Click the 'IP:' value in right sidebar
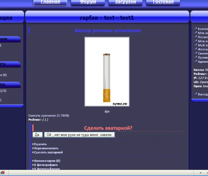The width and height of the screenshot is (208, 176). point(203,78)
